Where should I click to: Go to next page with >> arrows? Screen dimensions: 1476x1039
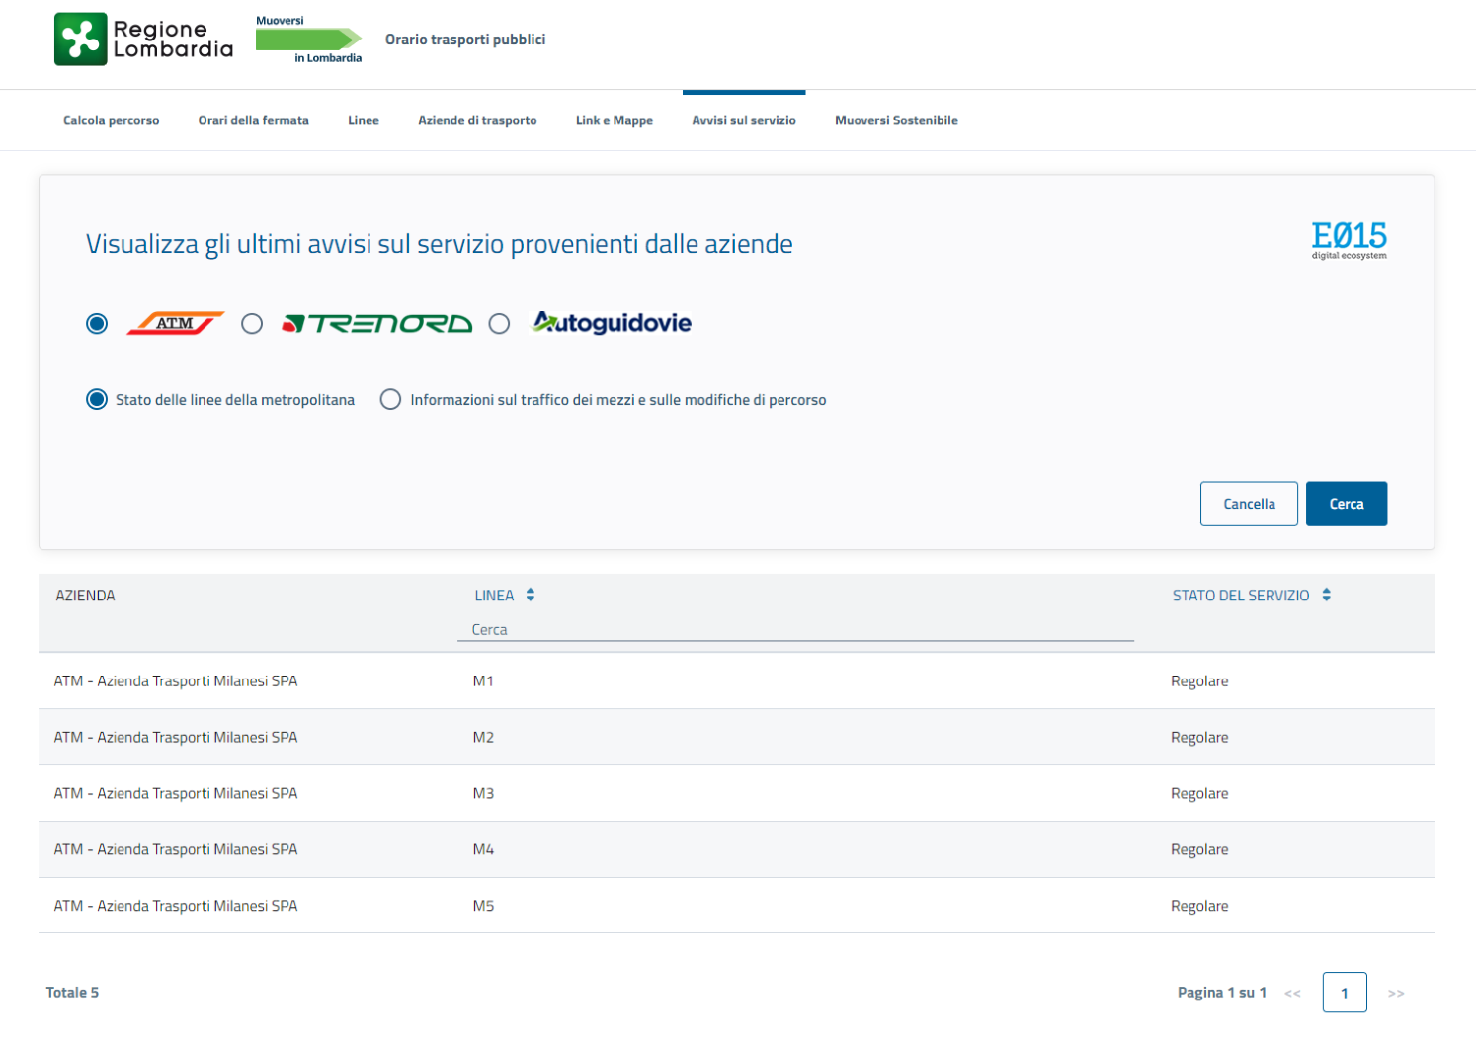pyautogui.click(x=1395, y=993)
